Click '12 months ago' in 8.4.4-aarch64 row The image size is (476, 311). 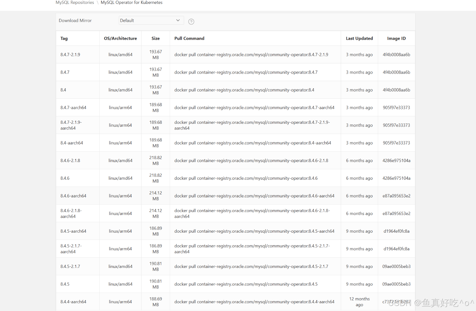(x=359, y=301)
